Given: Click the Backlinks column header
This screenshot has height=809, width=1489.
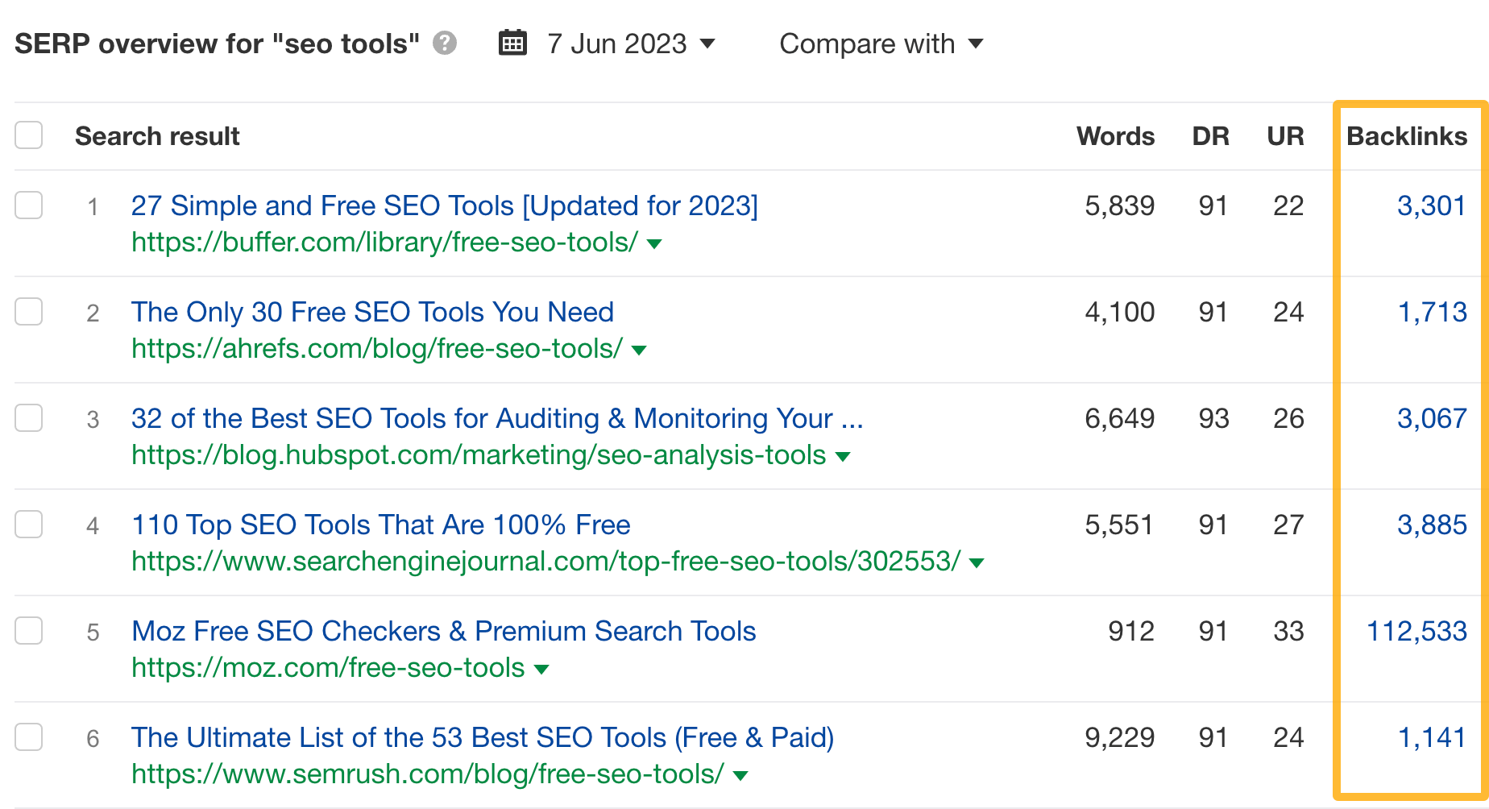Looking at the screenshot, I should [1406, 135].
